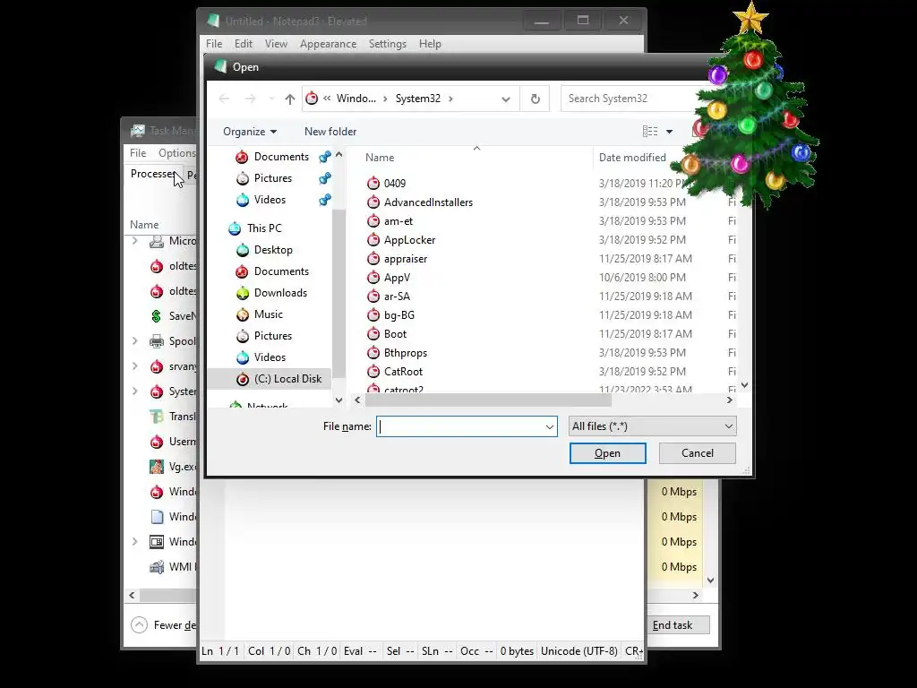Click the Up one level arrow
The height and width of the screenshot is (688, 917).
click(289, 99)
